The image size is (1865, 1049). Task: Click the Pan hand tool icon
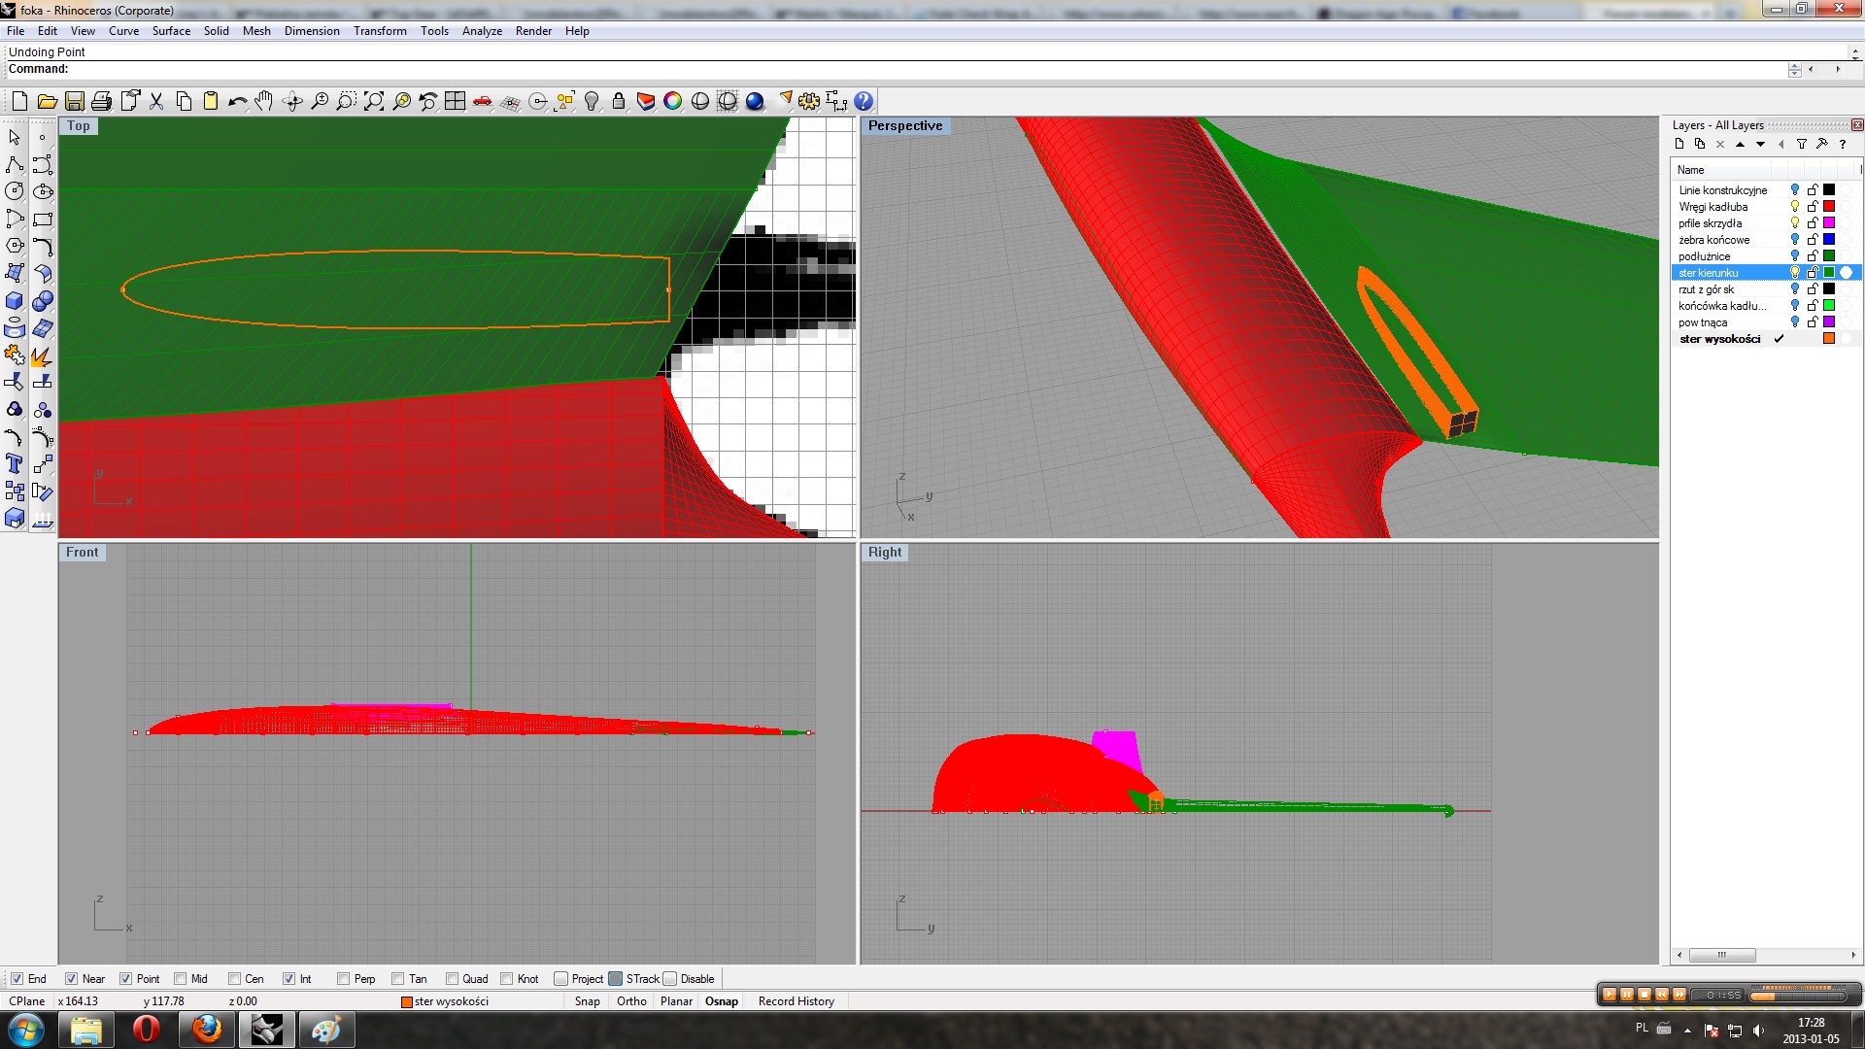264,101
